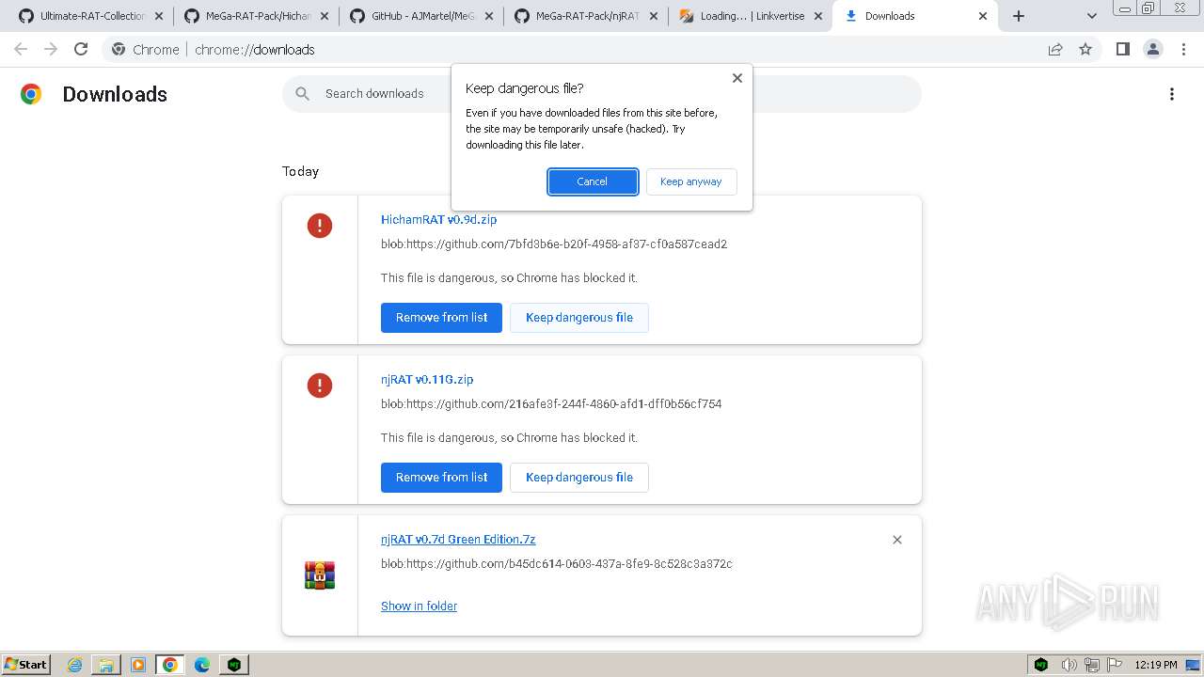Click the red warning icon for njRAT v0.11G

(x=320, y=386)
